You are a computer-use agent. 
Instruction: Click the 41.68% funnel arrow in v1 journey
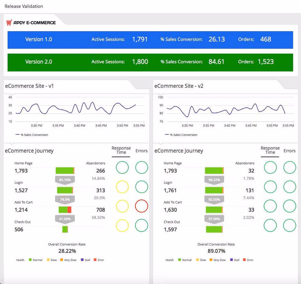coord(65,219)
